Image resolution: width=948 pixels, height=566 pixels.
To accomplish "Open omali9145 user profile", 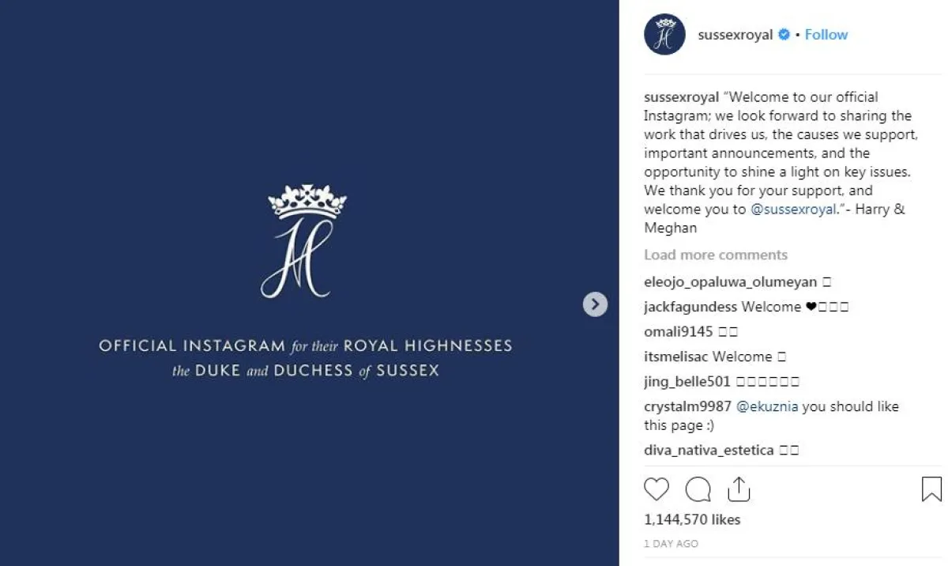I will (x=679, y=332).
